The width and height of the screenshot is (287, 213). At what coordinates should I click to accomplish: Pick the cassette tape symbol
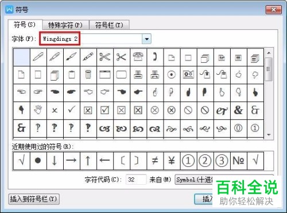(x=188, y=75)
